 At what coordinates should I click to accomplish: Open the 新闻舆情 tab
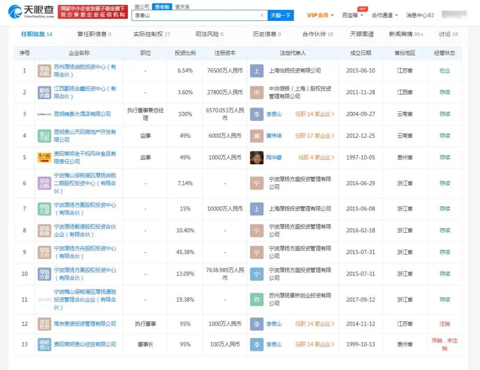(x=406, y=34)
